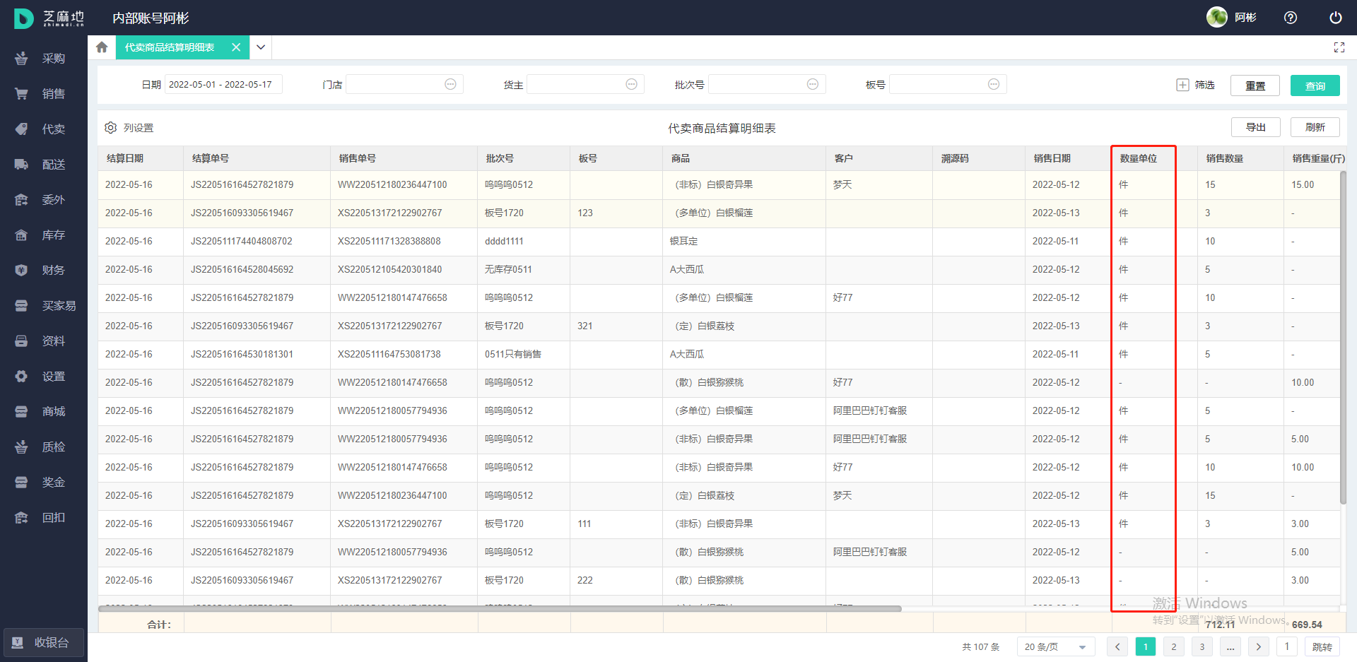Open the 批次号 batch number selector
The width and height of the screenshot is (1357, 662).
(767, 84)
